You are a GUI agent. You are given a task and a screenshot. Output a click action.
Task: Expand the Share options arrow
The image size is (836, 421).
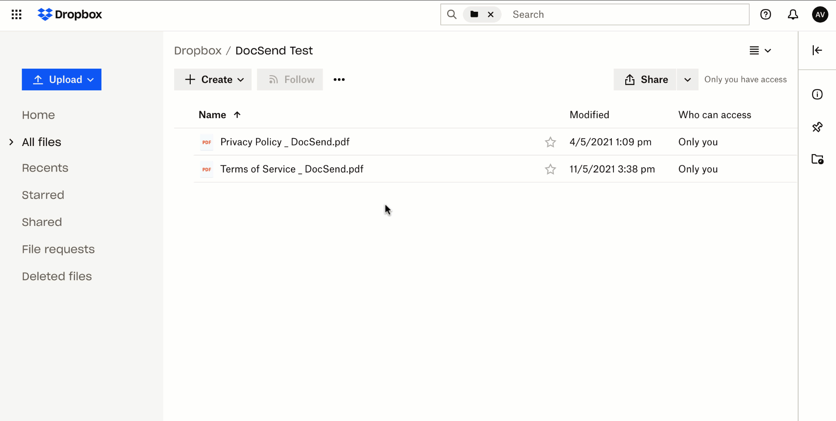[x=687, y=80]
